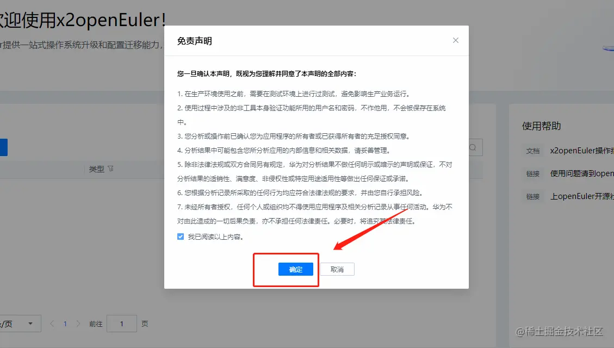This screenshot has width=614, height=348.
Task: Go to next page with right chevron
Action: pyautogui.click(x=78, y=324)
